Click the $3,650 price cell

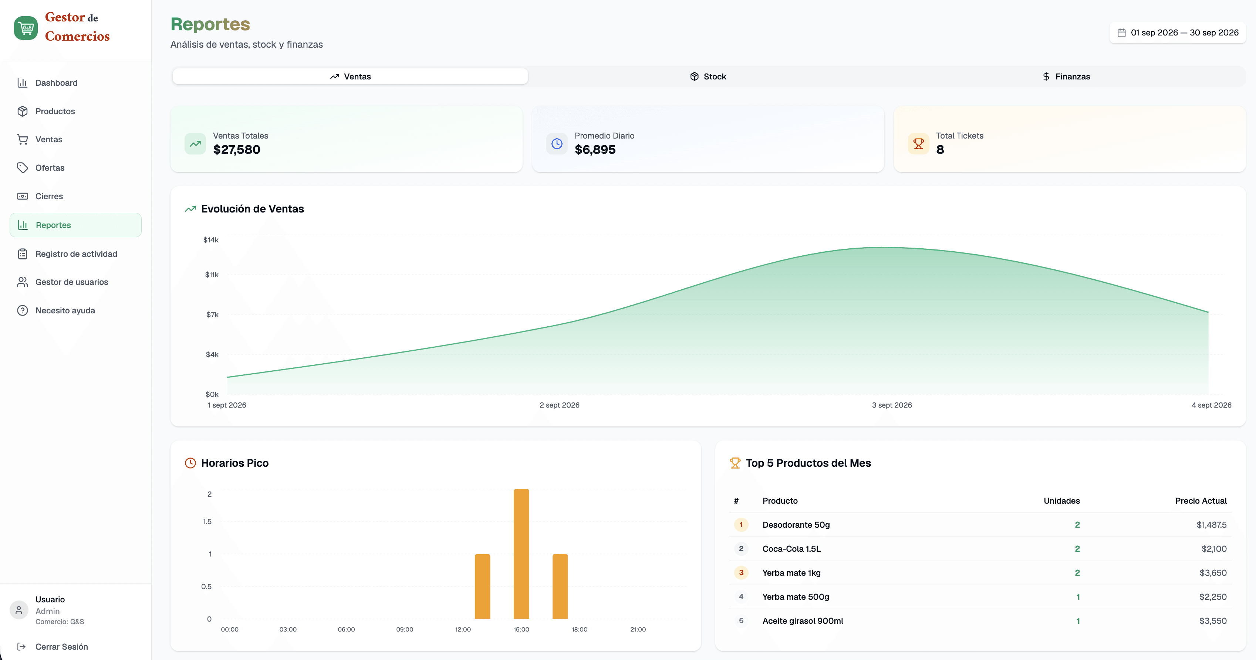coord(1213,573)
